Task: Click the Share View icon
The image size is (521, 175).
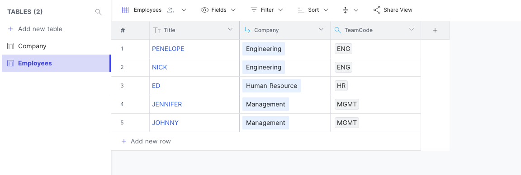Action: (377, 10)
